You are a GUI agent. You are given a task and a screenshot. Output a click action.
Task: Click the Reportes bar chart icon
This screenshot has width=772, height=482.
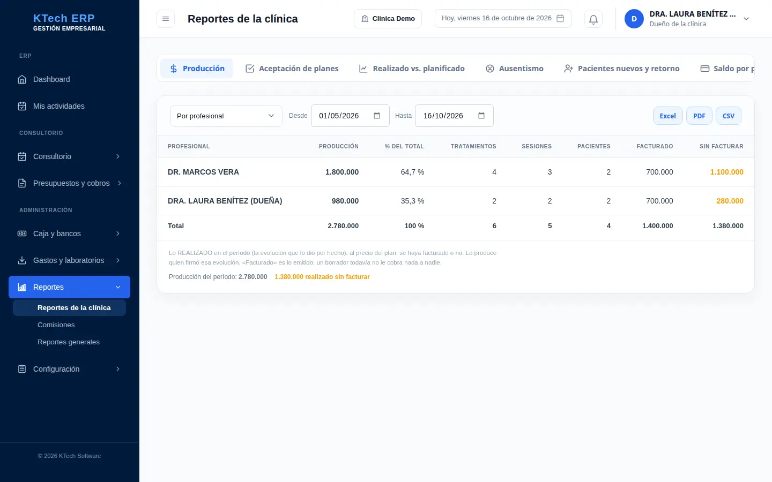point(22,287)
